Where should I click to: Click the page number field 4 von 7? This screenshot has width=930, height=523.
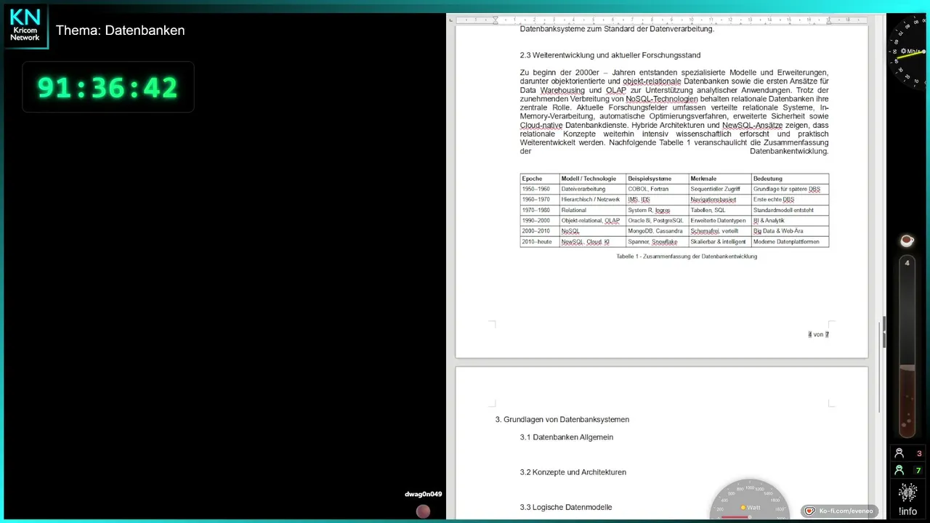pos(818,335)
